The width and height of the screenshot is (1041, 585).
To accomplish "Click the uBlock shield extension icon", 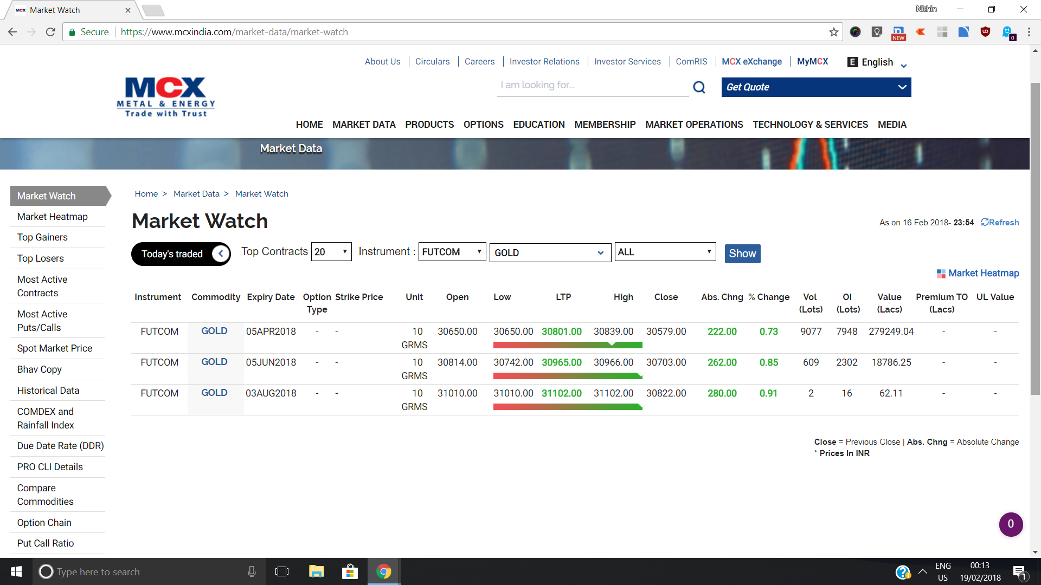I will (x=986, y=32).
